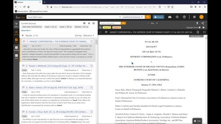Remove the Date: After 10/14/2010 filter
Viewport: 221px width, 124px height.
click(x=41, y=27)
